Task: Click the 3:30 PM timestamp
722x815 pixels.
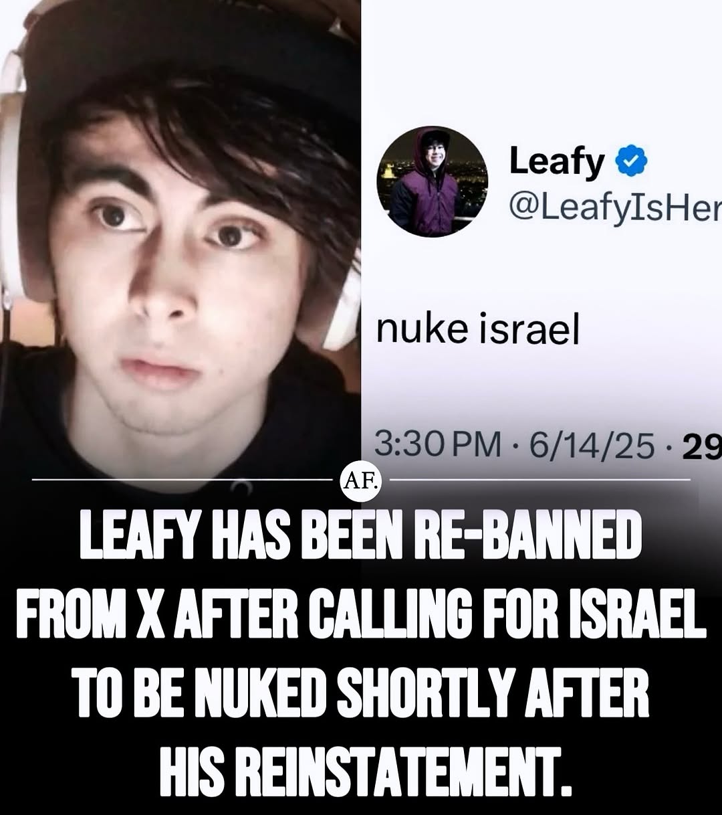Action: coord(438,445)
